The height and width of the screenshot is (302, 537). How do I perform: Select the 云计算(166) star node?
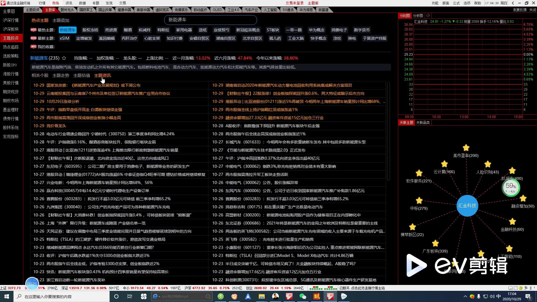tap(444, 164)
